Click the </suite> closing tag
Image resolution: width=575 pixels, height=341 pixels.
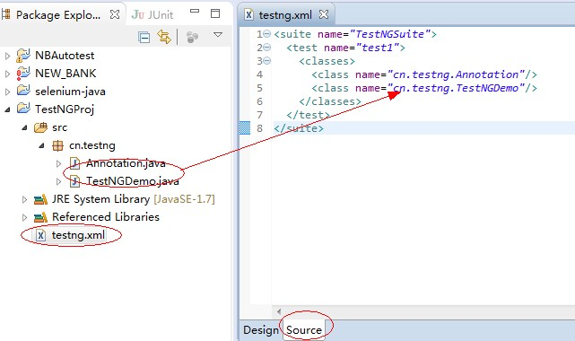pyautogui.click(x=299, y=128)
